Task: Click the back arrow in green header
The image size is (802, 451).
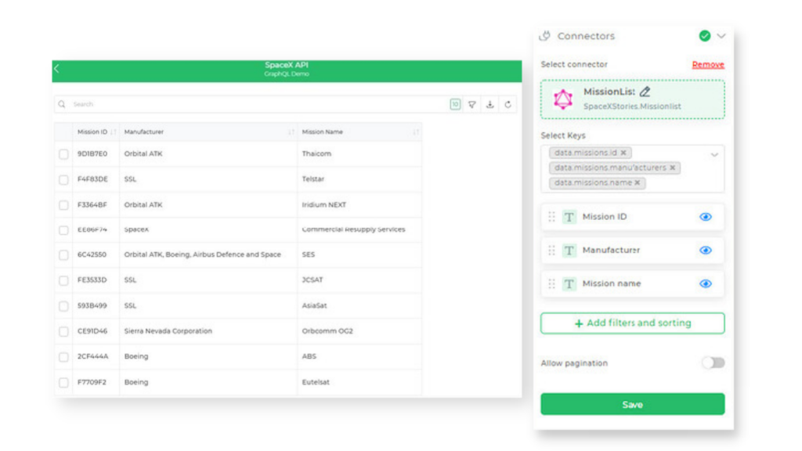Action: [x=56, y=69]
